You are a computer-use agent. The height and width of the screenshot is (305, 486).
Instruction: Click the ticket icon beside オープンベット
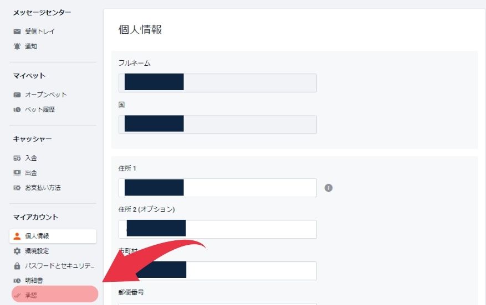tap(17, 94)
